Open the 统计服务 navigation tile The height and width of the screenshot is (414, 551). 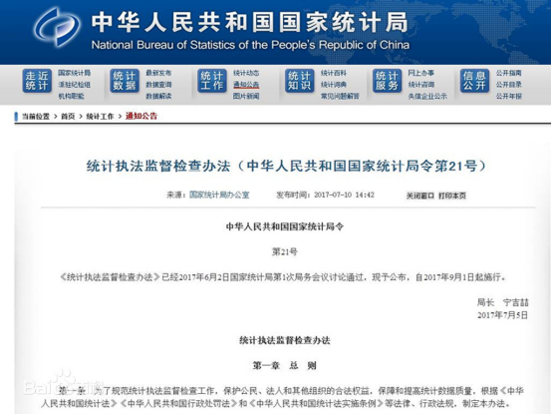(x=387, y=81)
